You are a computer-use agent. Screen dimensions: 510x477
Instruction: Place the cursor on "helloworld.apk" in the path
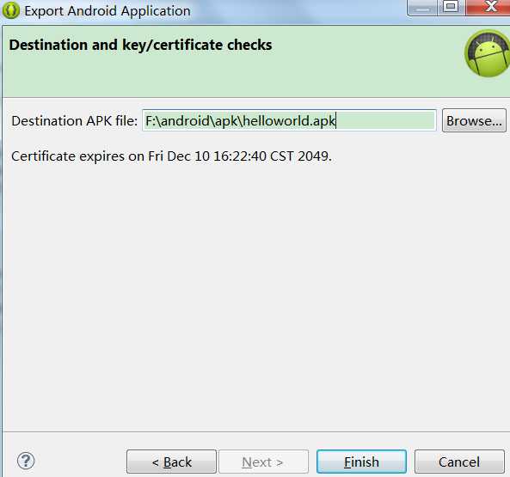click(x=289, y=121)
